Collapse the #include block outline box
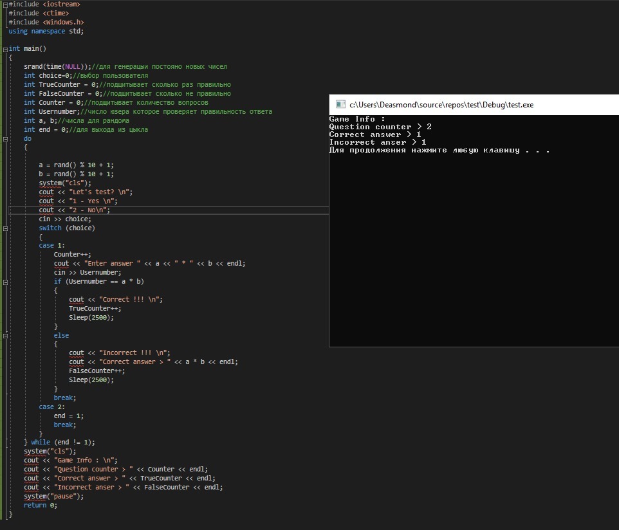The height and width of the screenshot is (530, 619). pos(6,5)
